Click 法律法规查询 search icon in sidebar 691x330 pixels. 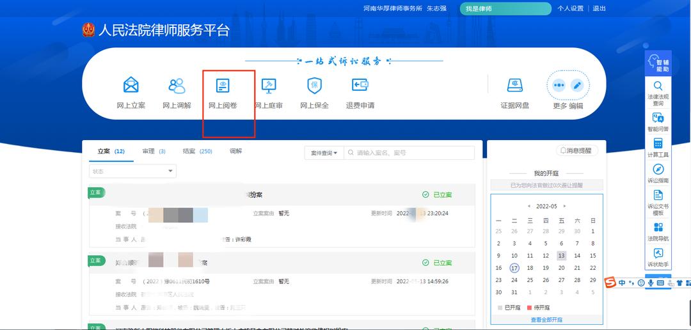(x=658, y=86)
